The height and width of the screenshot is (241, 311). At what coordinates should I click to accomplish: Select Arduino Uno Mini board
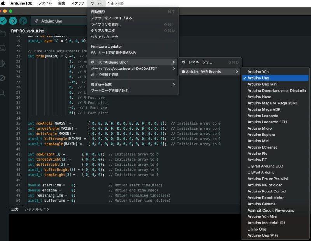tap(275, 84)
